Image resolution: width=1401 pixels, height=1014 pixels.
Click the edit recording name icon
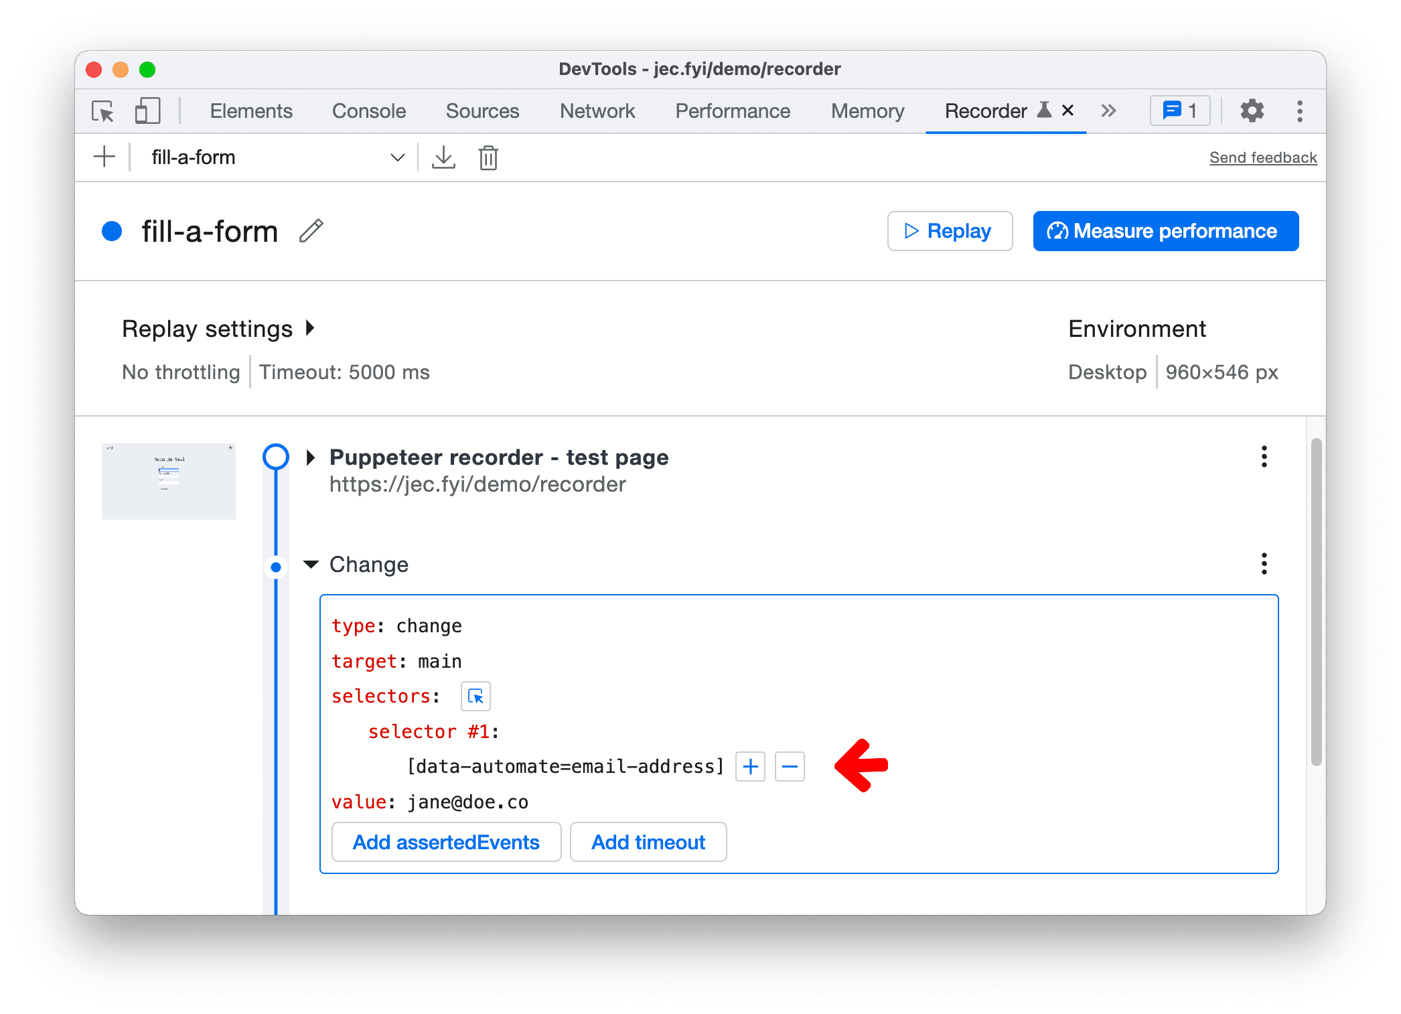tap(314, 230)
